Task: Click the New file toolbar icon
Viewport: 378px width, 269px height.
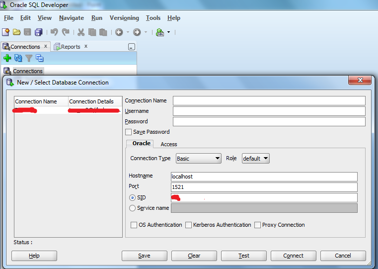Action: pos(5,32)
